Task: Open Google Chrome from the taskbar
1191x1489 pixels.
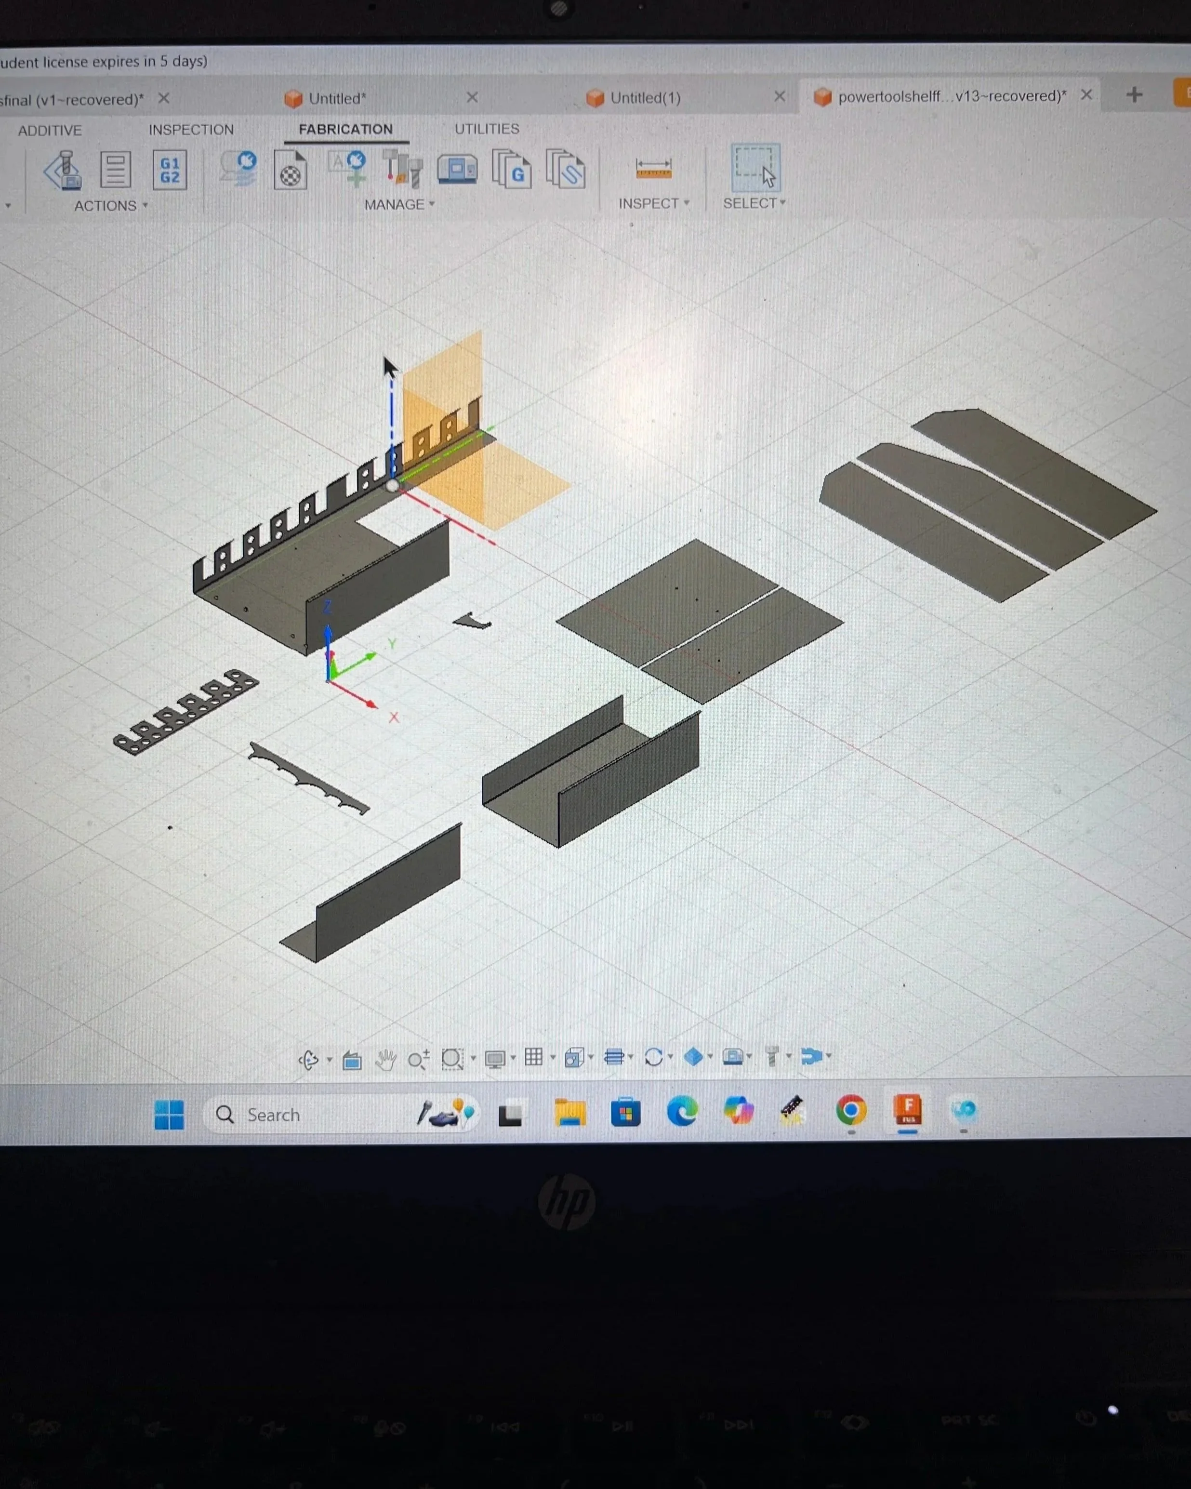Action: click(x=851, y=1111)
